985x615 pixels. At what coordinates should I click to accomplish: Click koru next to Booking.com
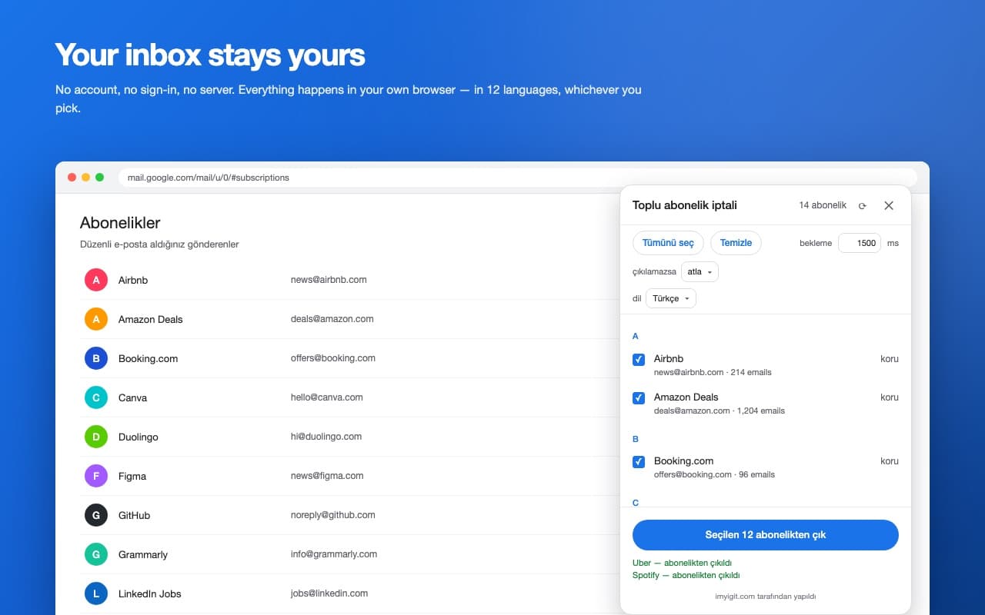[x=890, y=461]
